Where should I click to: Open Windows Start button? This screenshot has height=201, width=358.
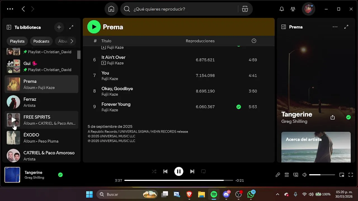click(x=89, y=194)
